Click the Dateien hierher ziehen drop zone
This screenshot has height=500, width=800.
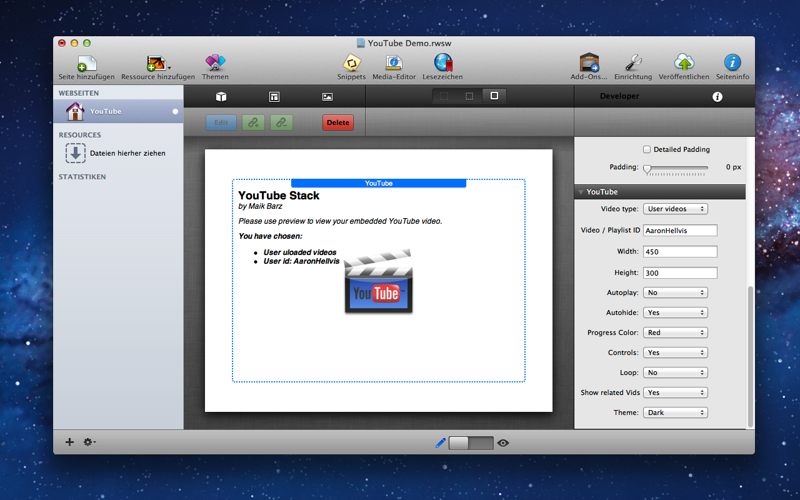coord(116,153)
